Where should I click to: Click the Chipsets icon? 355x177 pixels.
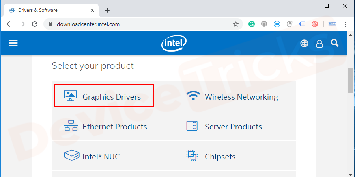point(192,155)
